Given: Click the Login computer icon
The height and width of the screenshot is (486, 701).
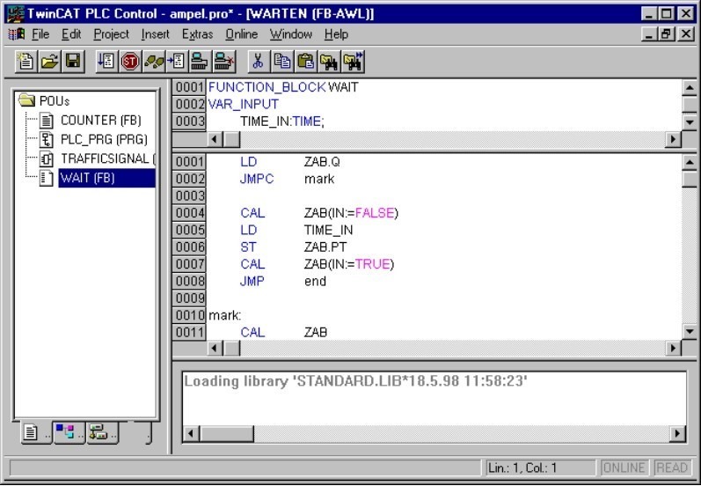Looking at the screenshot, I should pos(200,61).
